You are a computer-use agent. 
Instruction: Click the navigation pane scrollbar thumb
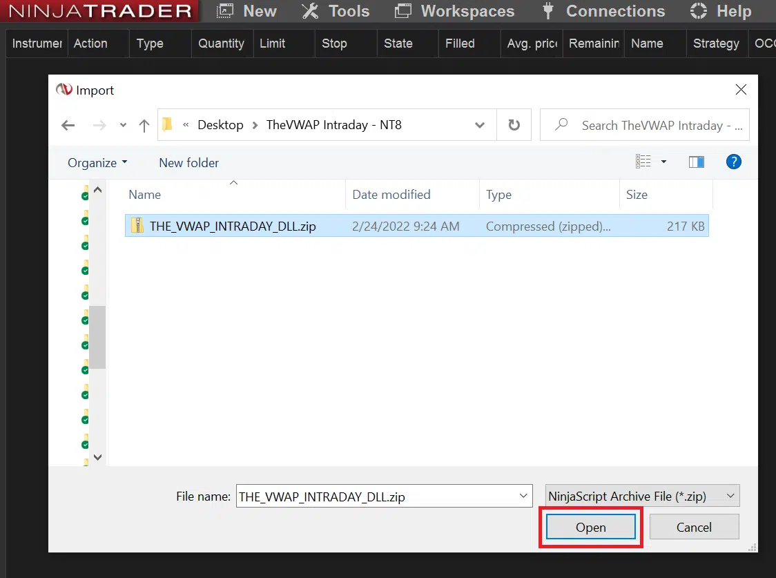pos(98,337)
